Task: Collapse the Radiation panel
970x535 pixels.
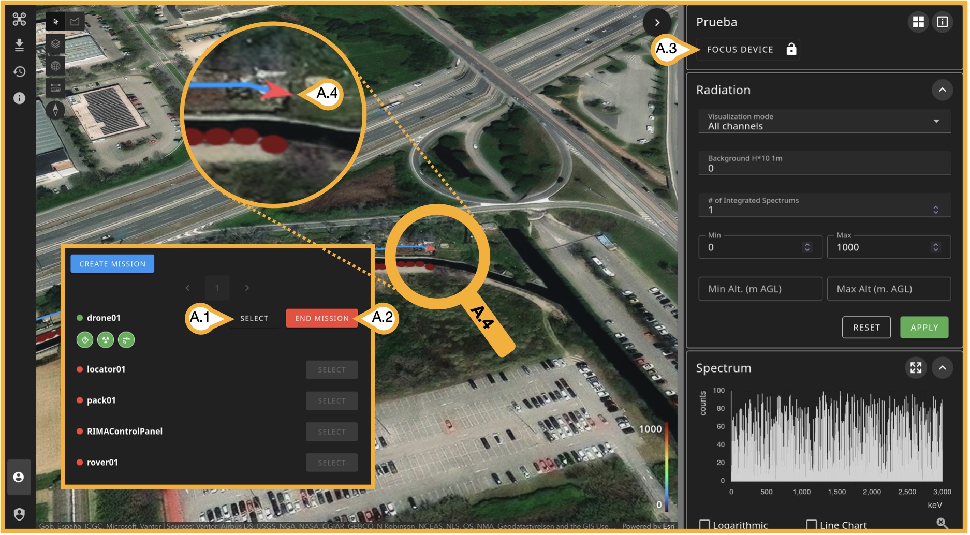Action: 942,90
